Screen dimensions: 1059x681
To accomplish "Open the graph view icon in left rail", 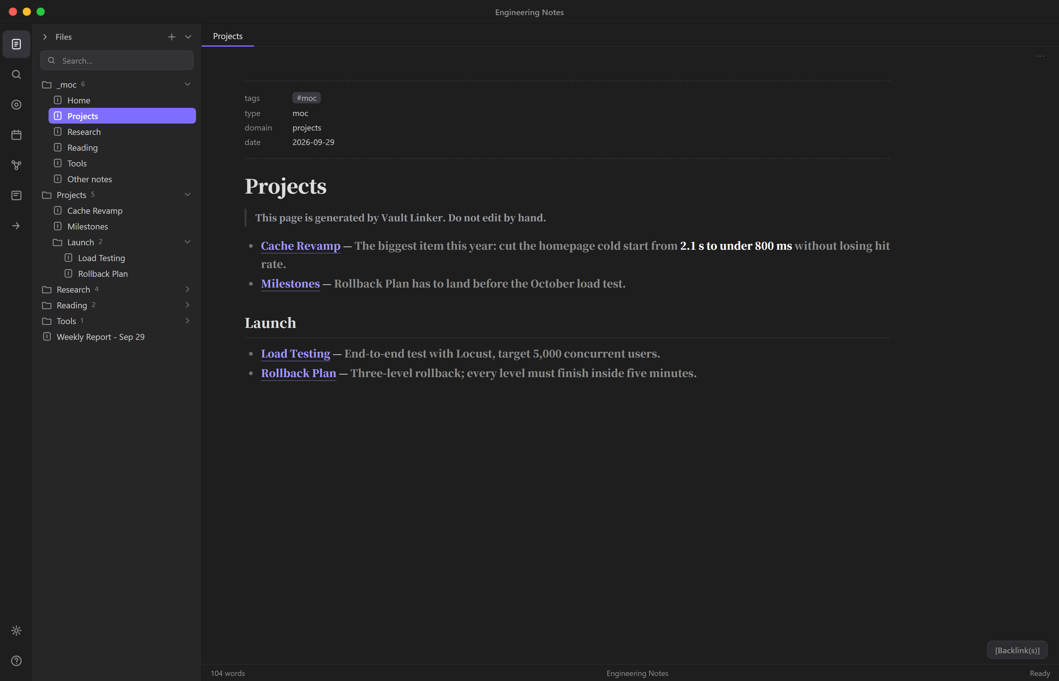I will click(x=16, y=166).
